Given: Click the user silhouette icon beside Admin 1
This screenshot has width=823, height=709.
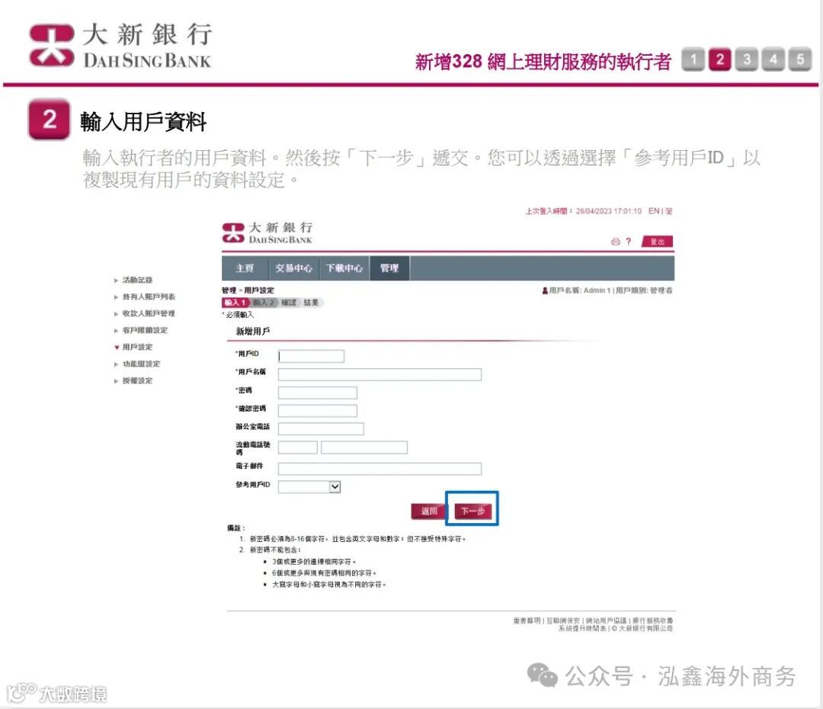Looking at the screenshot, I should (x=545, y=290).
